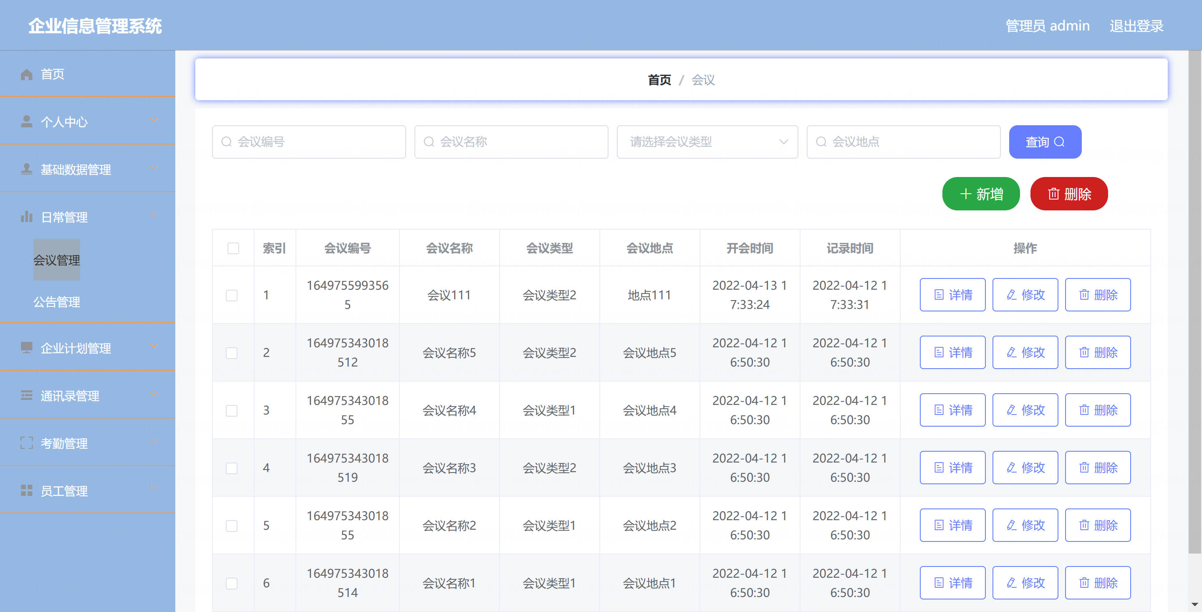Click the person icon beside 个人中心

pyautogui.click(x=27, y=121)
